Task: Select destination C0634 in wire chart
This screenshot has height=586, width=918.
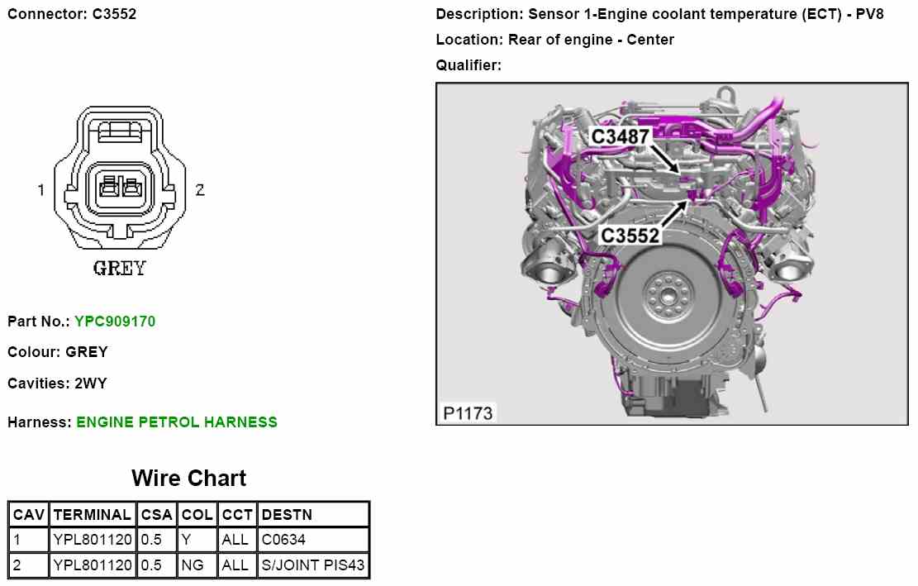Action: point(283,541)
